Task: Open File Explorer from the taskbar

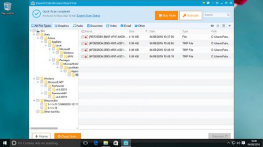Action: pos(106,143)
